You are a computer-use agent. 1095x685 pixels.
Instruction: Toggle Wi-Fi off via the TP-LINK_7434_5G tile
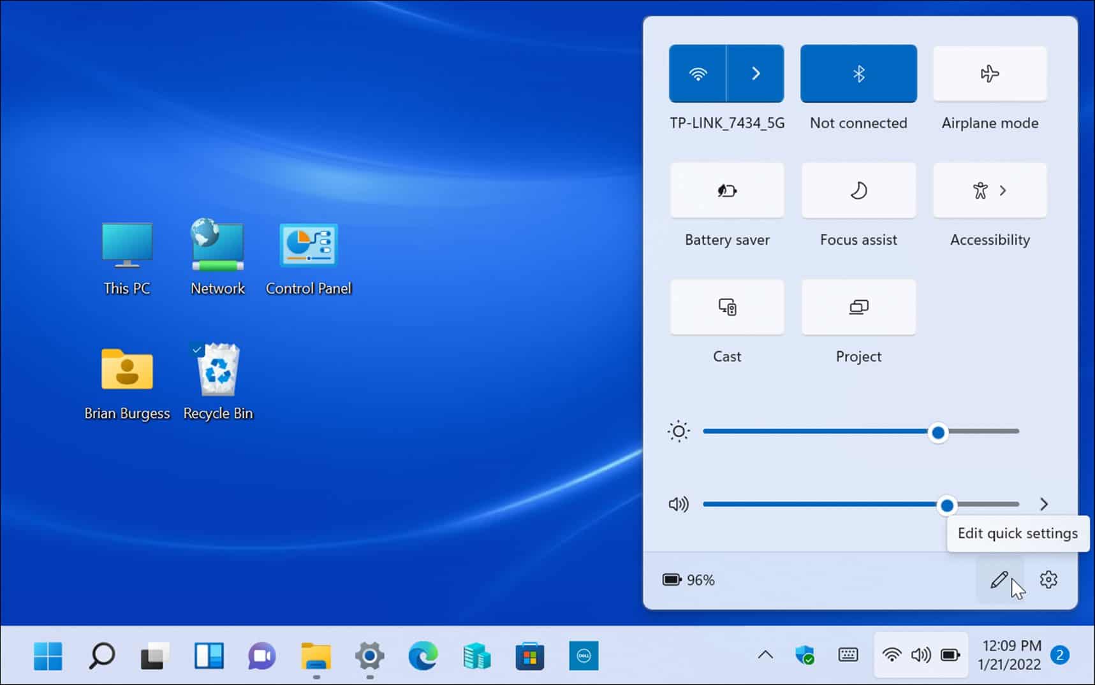697,73
